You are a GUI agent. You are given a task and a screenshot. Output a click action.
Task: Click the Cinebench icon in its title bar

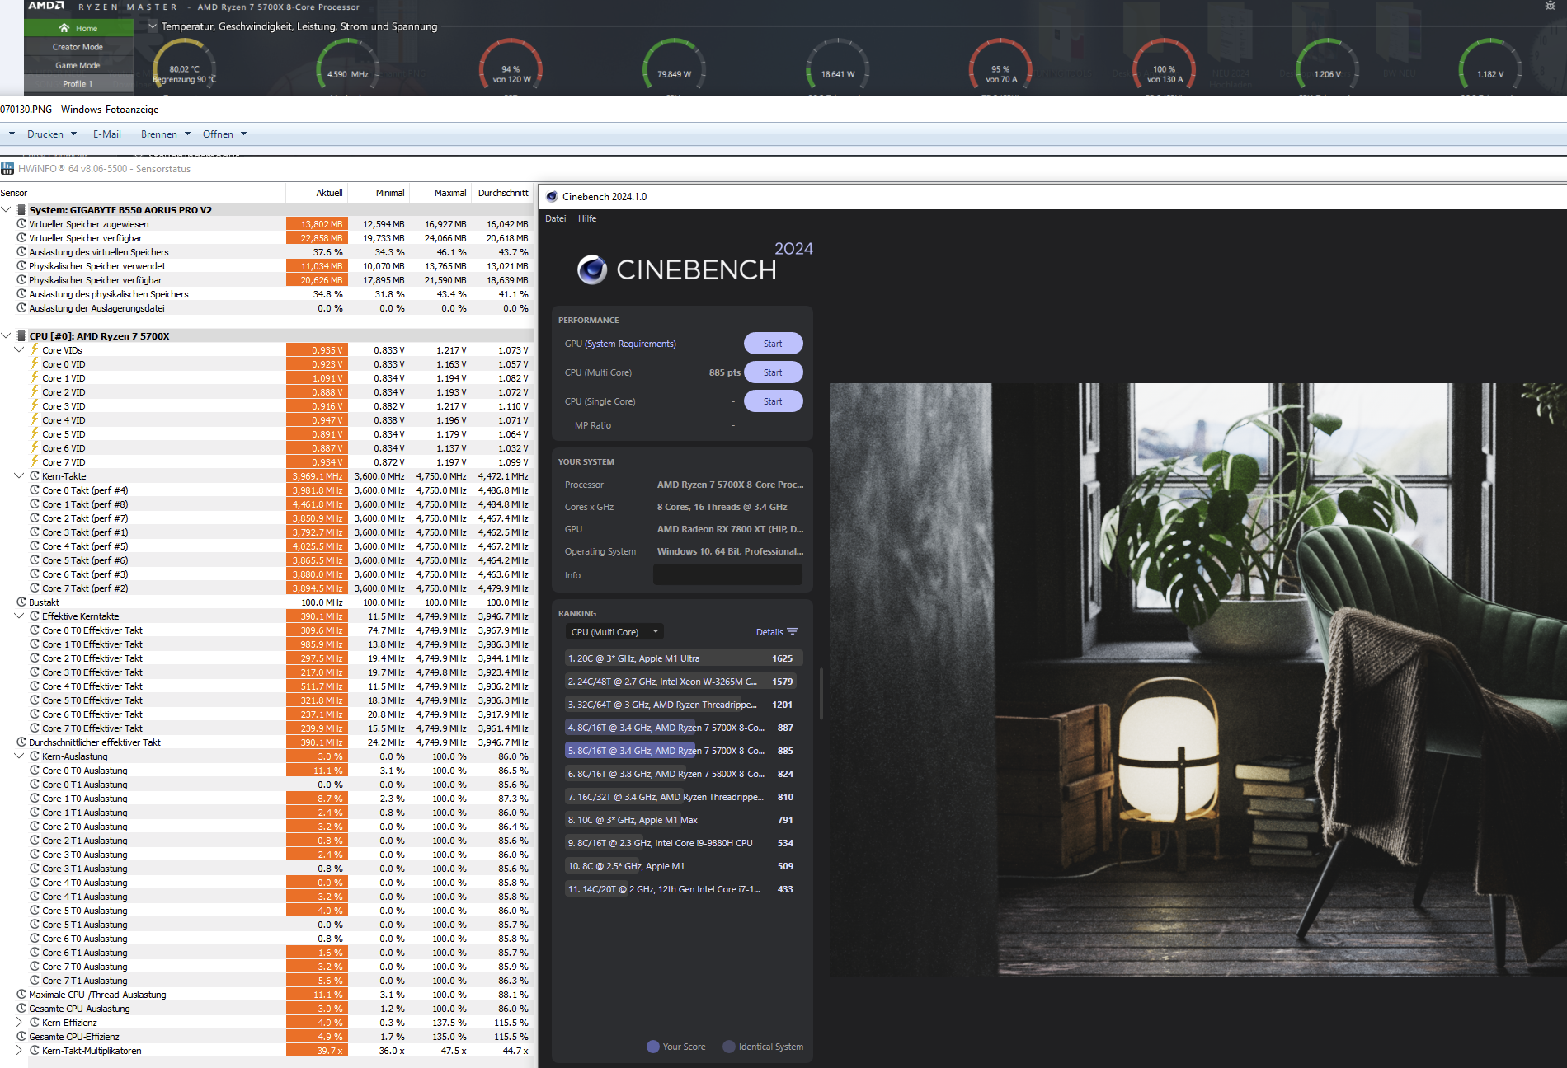pos(552,197)
